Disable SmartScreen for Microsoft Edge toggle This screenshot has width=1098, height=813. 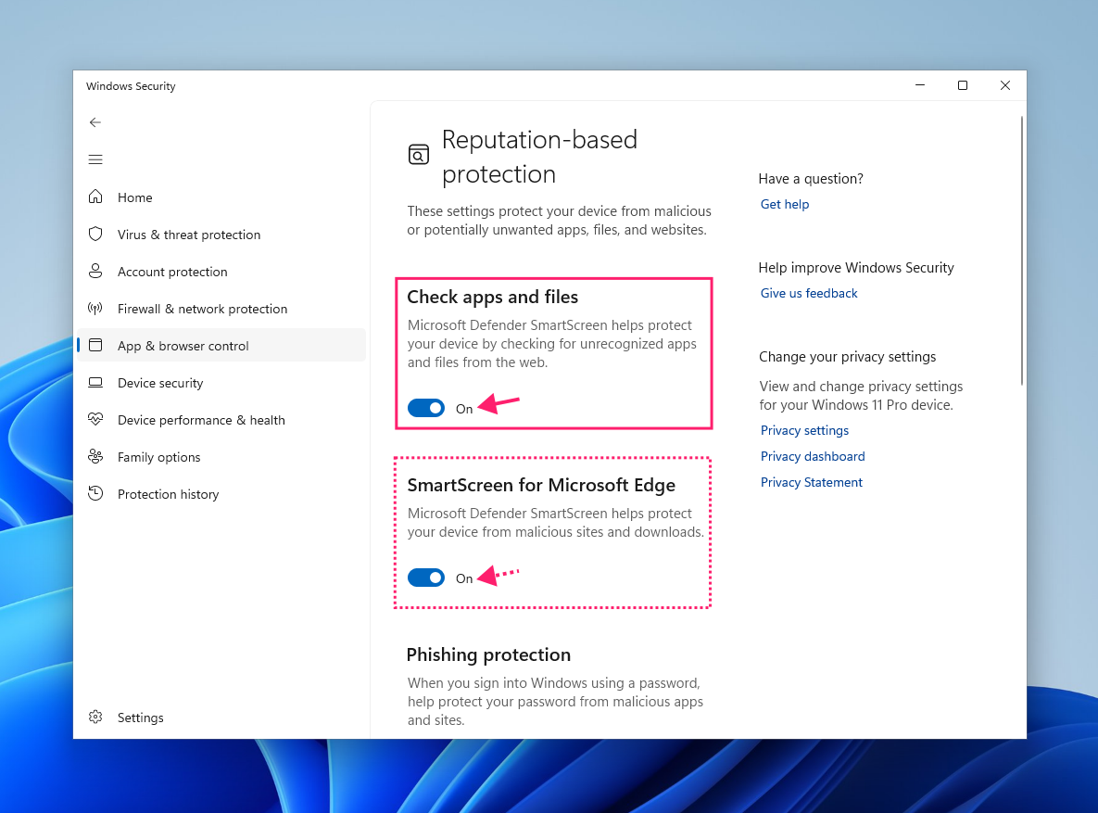coord(425,578)
